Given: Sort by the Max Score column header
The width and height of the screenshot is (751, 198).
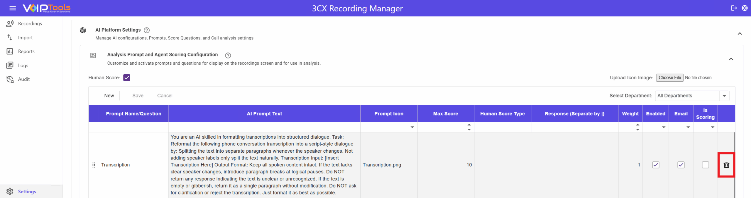Looking at the screenshot, I should click(x=445, y=114).
